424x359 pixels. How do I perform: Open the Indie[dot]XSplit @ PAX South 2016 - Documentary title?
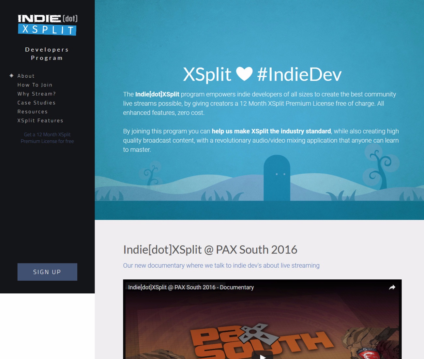click(191, 287)
